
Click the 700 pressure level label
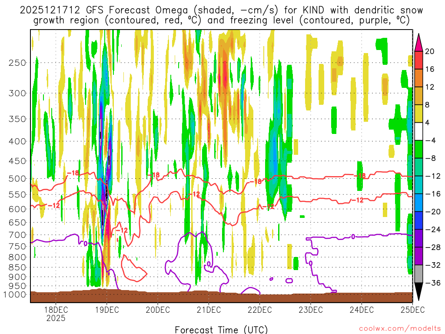click(x=17, y=235)
